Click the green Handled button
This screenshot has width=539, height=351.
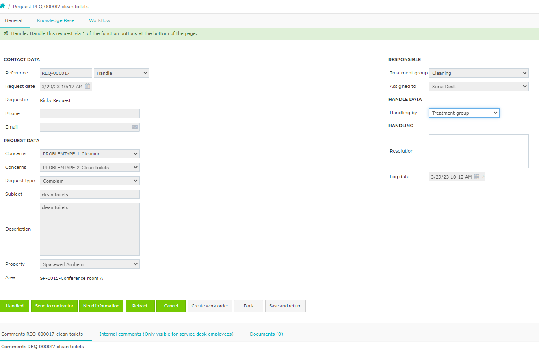click(15, 306)
